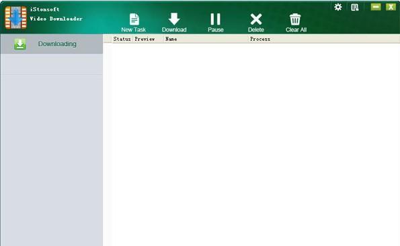Image resolution: width=400 pixels, height=246 pixels.
Task: Close the Video Downloader window
Action: pos(391,7)
